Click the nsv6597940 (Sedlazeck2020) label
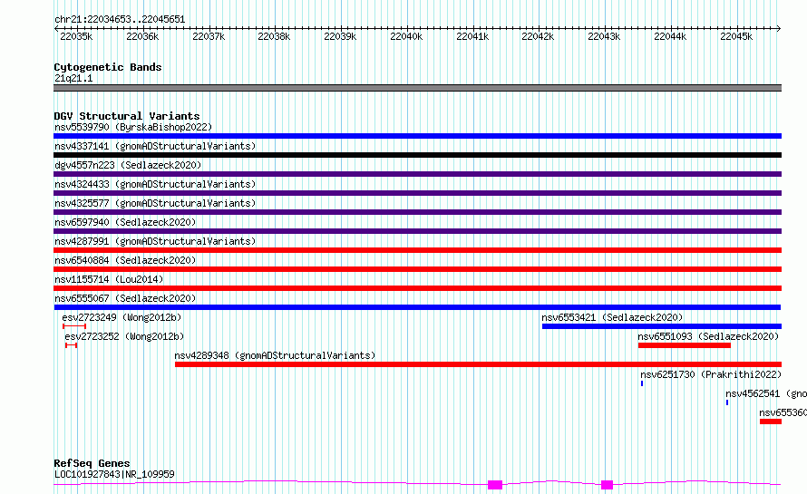Screen dimensions: 807x494 tap(125, 222)
